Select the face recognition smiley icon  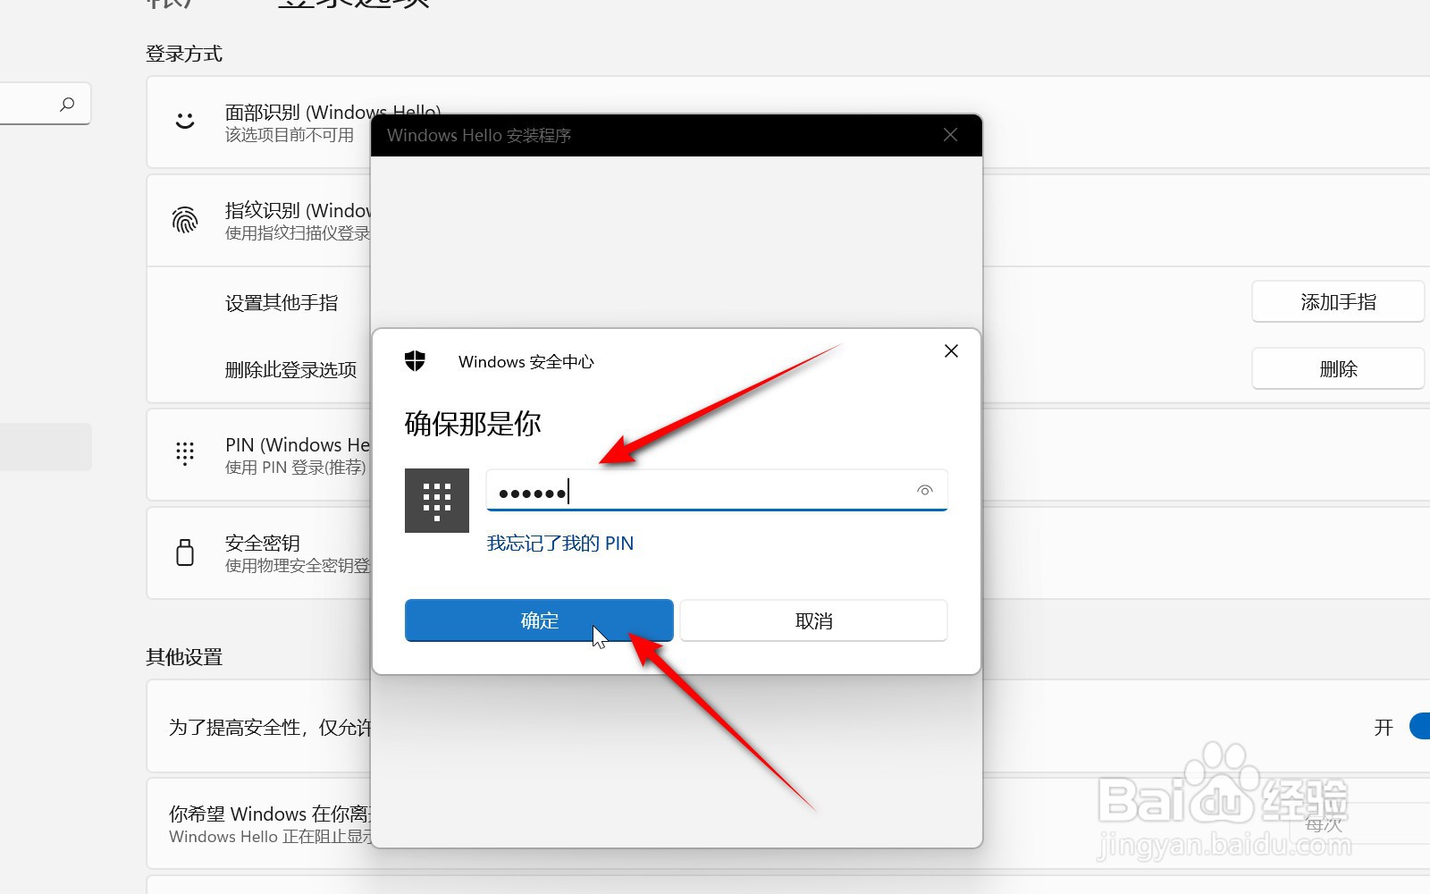185,121
